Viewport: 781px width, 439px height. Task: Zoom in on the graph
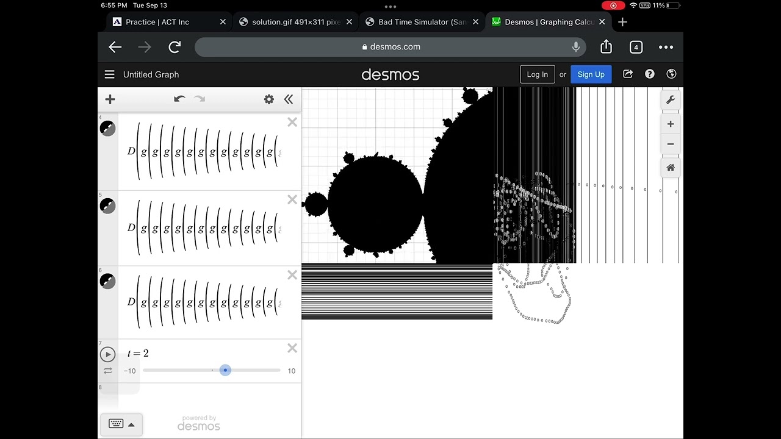coord(671,124)
